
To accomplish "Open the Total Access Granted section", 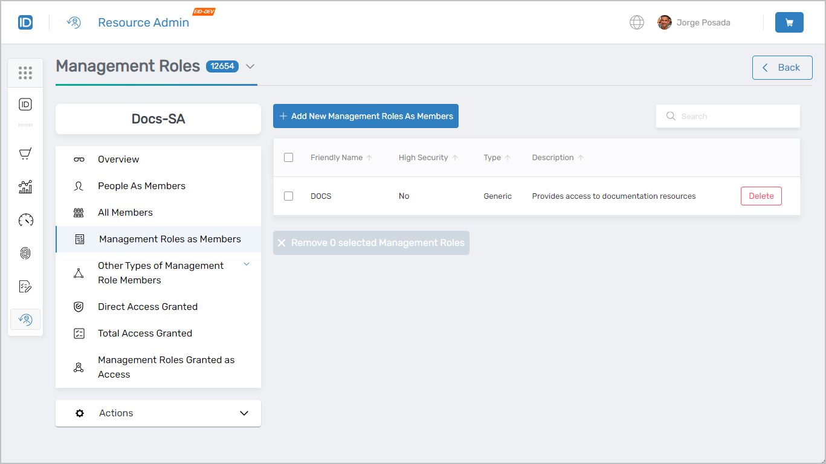I will click(x=145, y=333).
